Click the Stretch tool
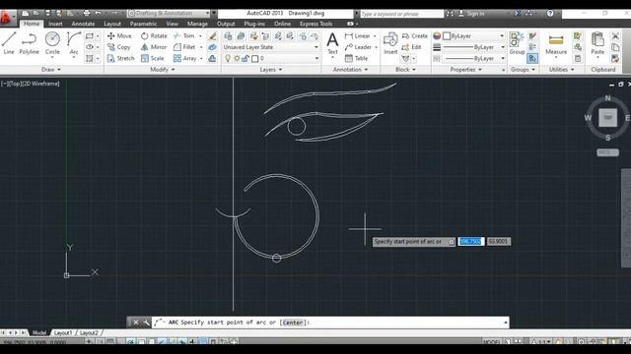The width and height of the screenshot is (631, 354). pyautogui.click(x=120, y=58)
